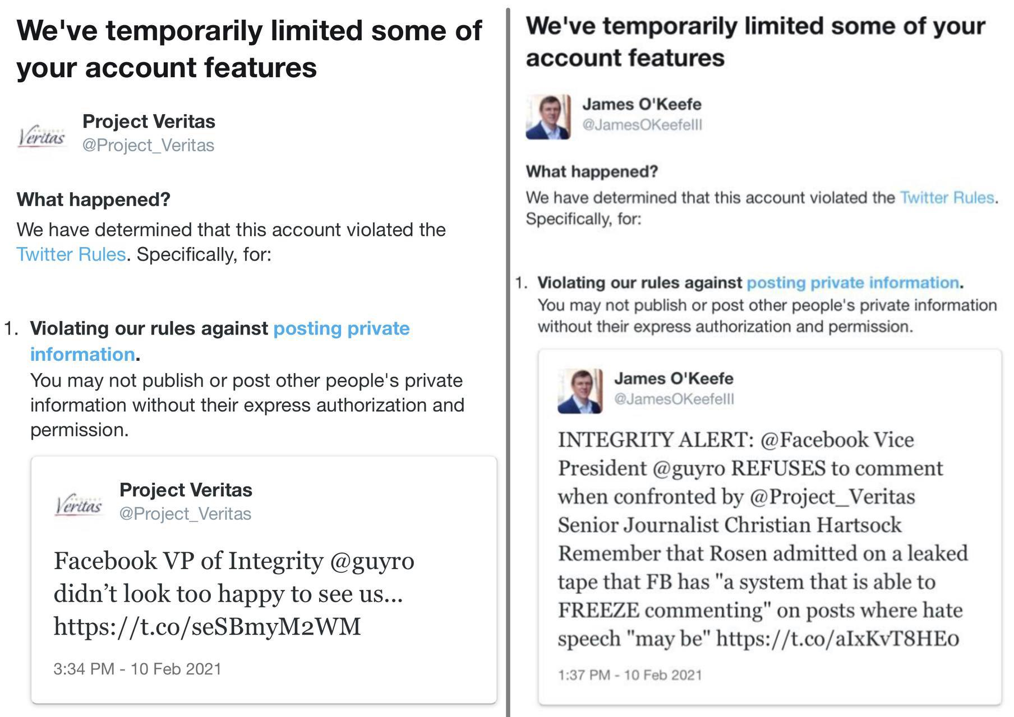Screen dimensions: 1014x717
Task: Click James O'Keefe's profile photo under the notice heading
Action: tap(548, 117)
